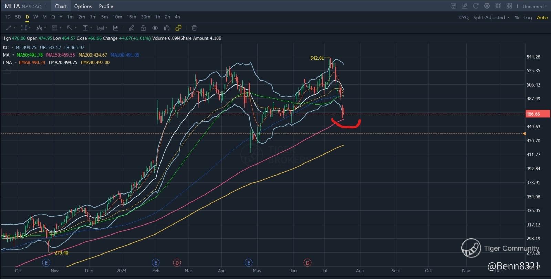Select the Y yearly timeframe
The height and width of the screenshot is (279, 551).
click(x=61, y=17)
